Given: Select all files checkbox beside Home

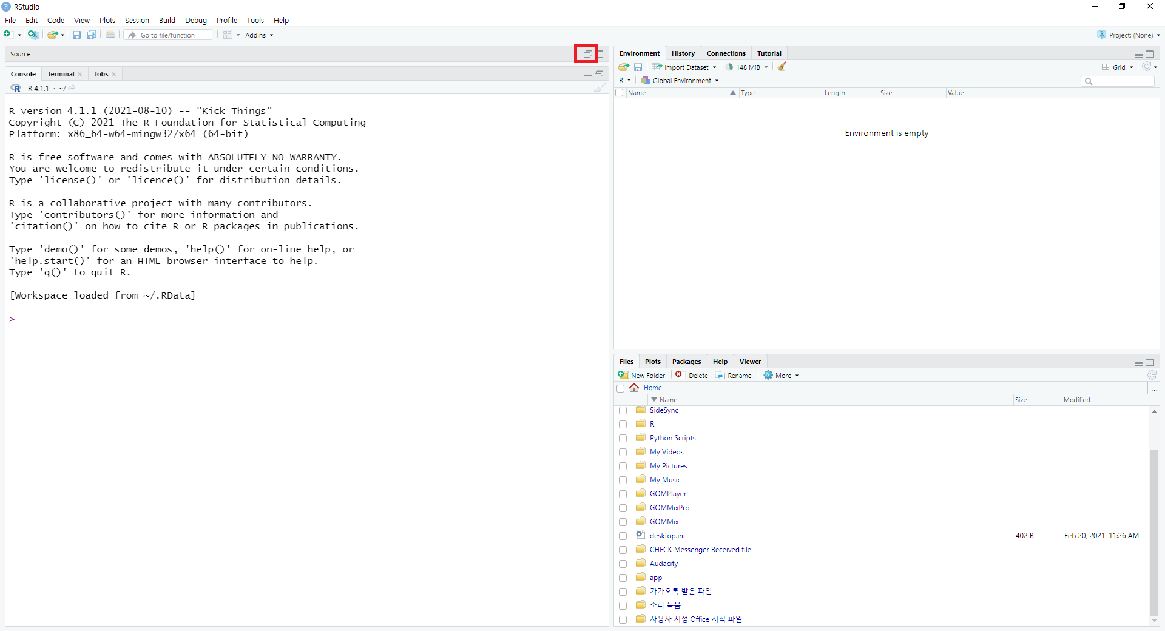Looking at the screenshot, I should 620,388.
